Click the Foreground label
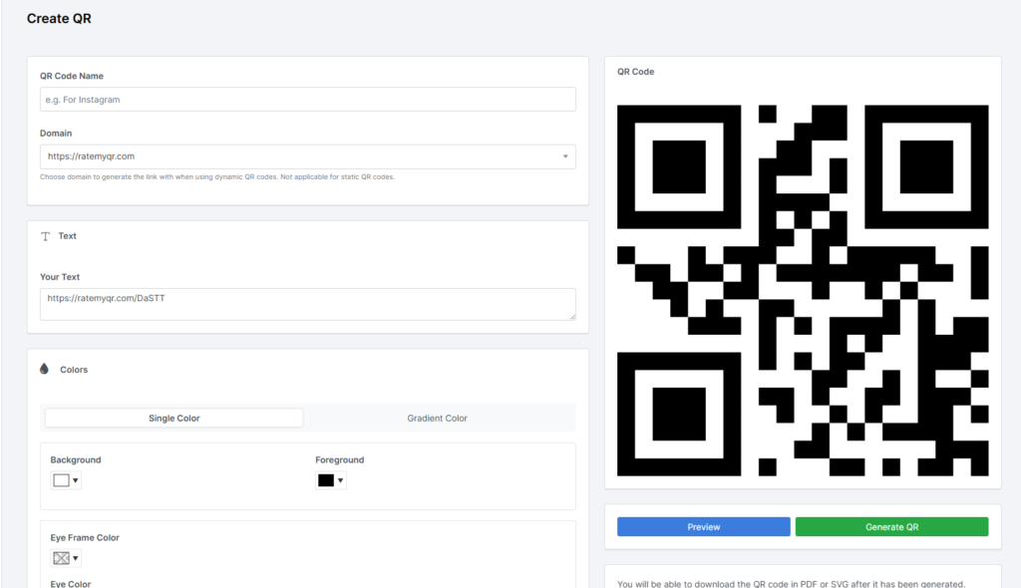1021x588 pixels. [x=340, y=459]
